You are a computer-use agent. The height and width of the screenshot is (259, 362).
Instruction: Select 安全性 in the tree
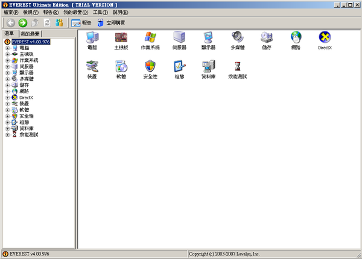point(27,116)
